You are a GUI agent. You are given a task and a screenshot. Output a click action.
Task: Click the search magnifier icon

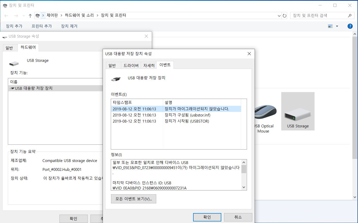click(x=350, y=16)
